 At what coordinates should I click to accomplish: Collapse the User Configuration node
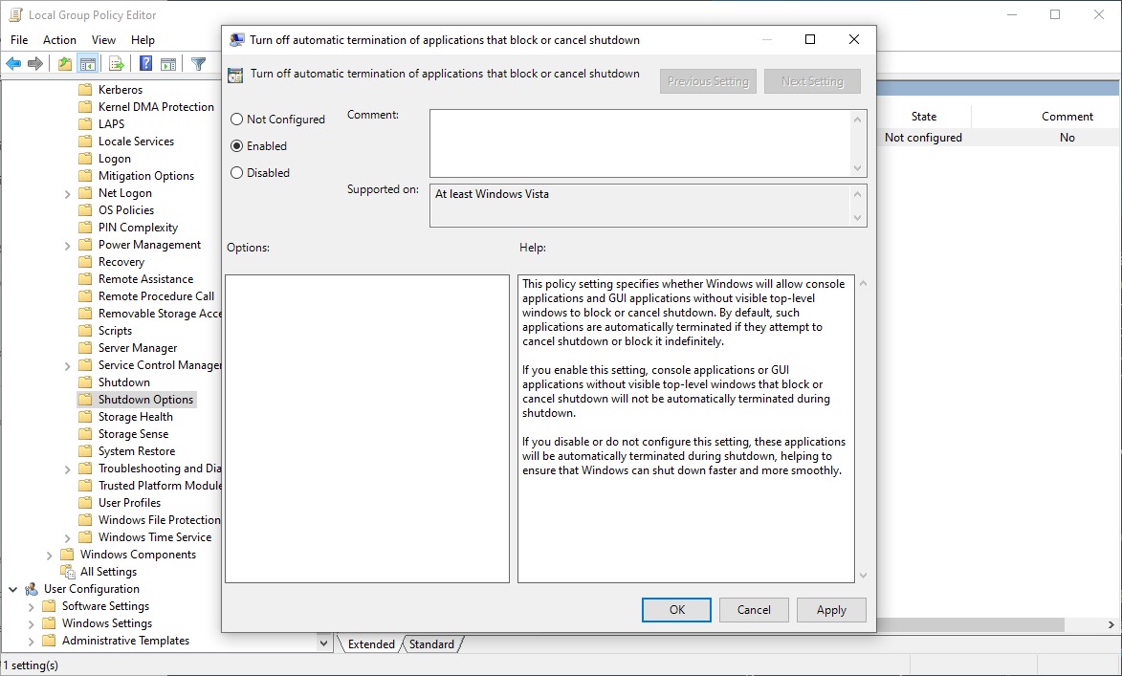tap(12, 589)
